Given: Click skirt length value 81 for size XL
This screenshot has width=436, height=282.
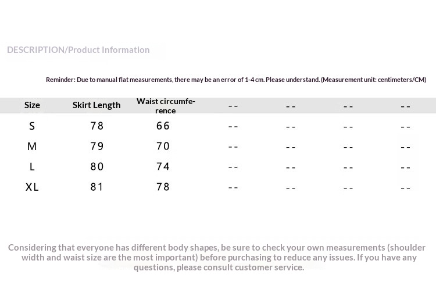Looking at the screenshot, I should tap(97, 187).
